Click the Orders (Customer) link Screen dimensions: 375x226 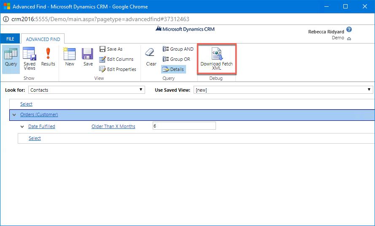tap(39, 114)
